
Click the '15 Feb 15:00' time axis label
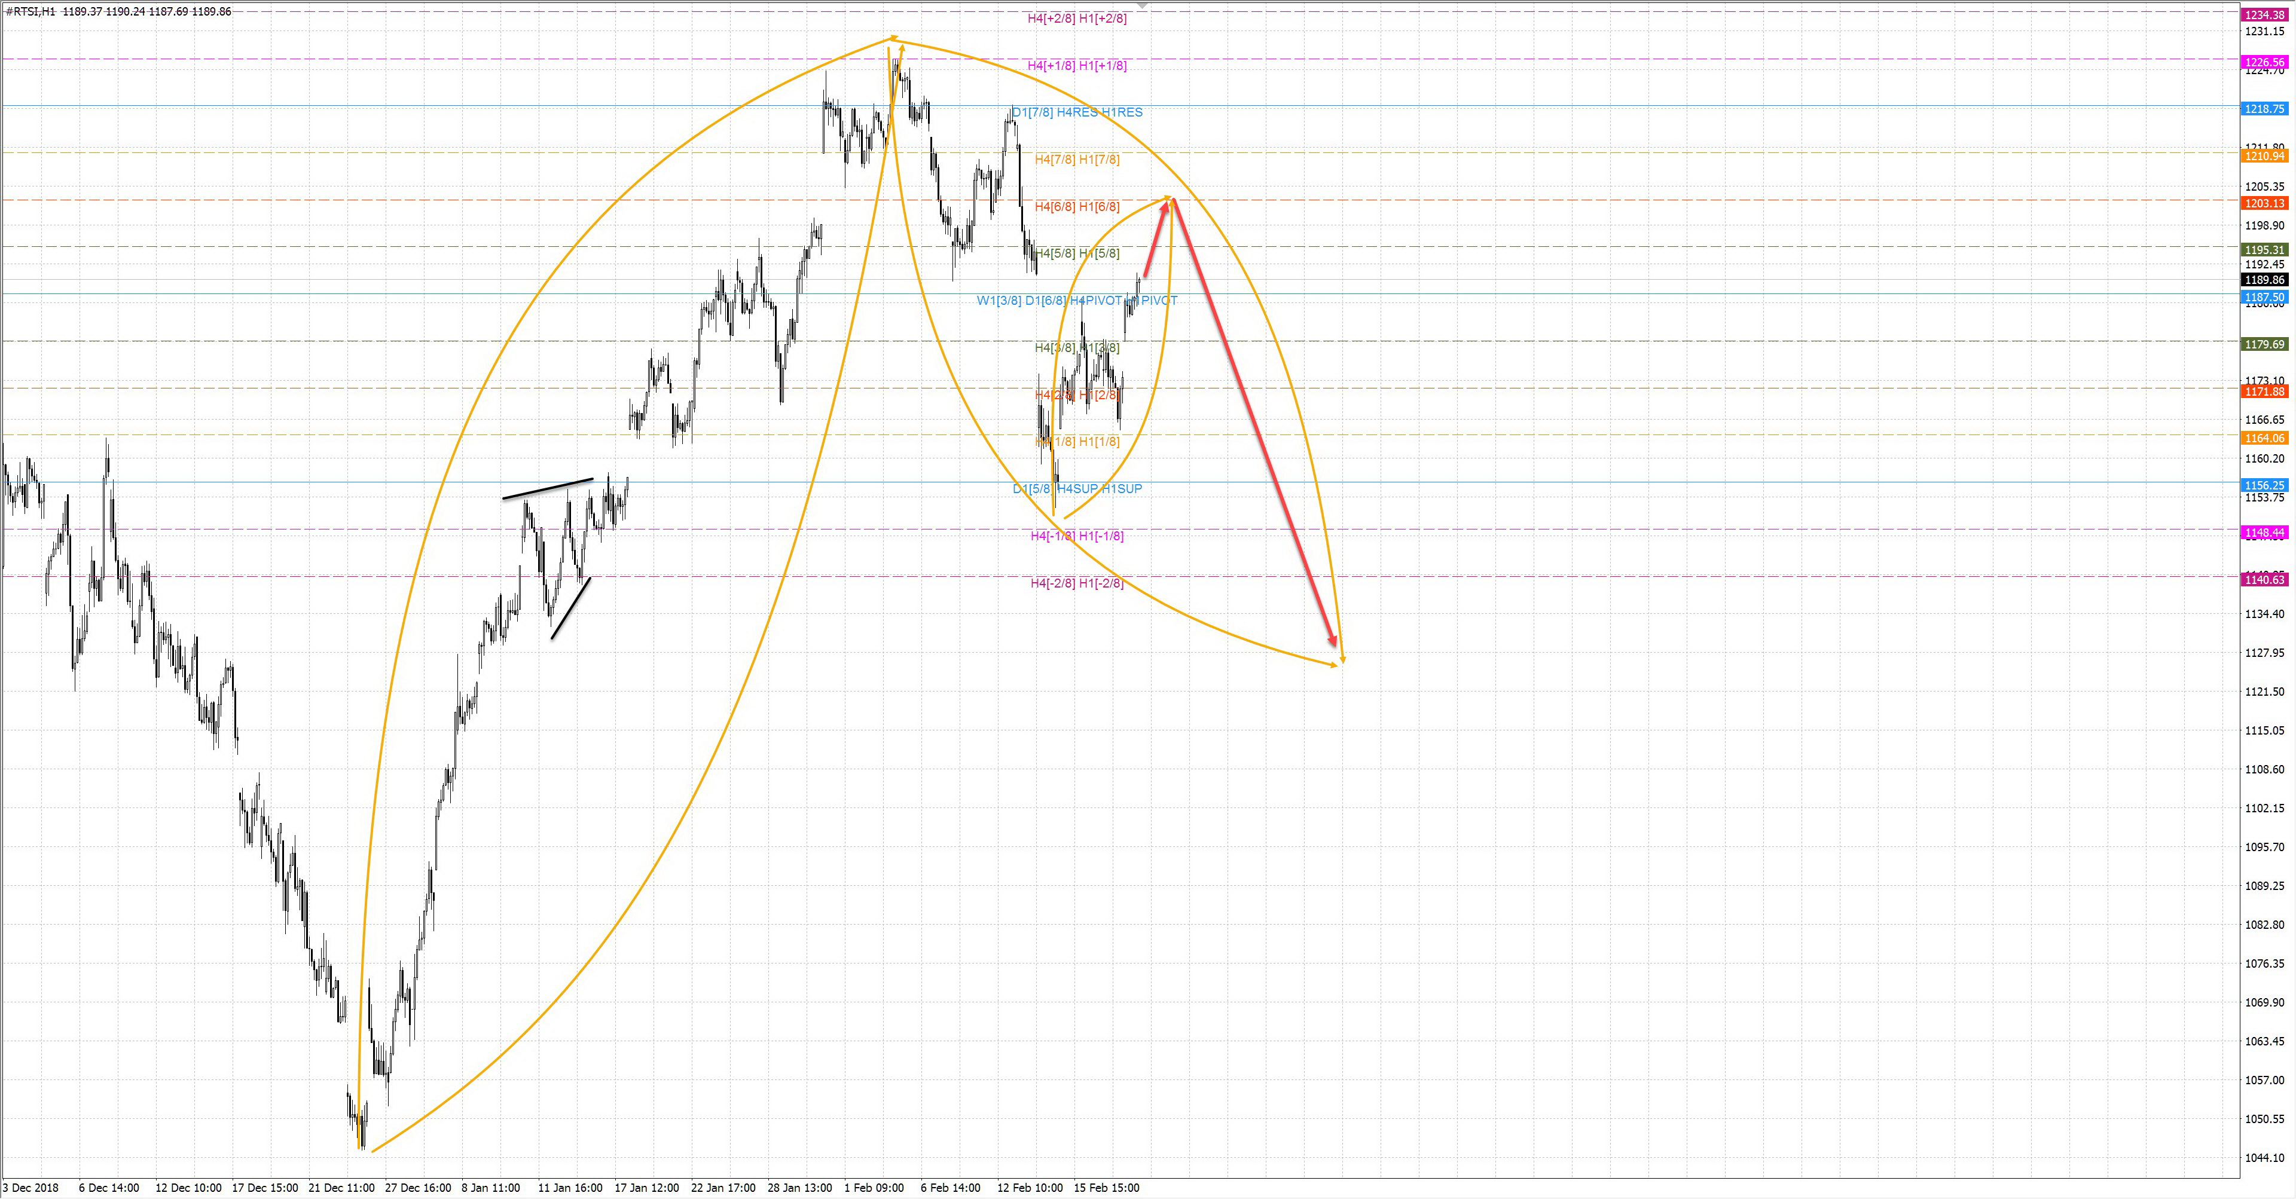1106,1188
